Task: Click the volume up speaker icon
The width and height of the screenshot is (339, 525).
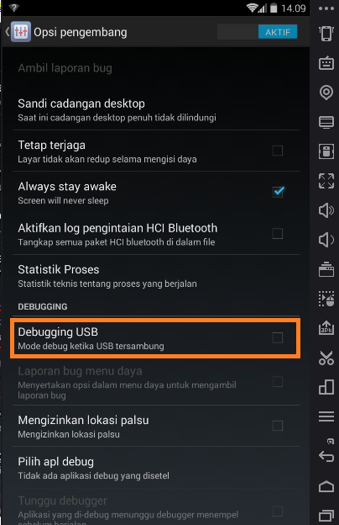Action: tap(326, 210)
